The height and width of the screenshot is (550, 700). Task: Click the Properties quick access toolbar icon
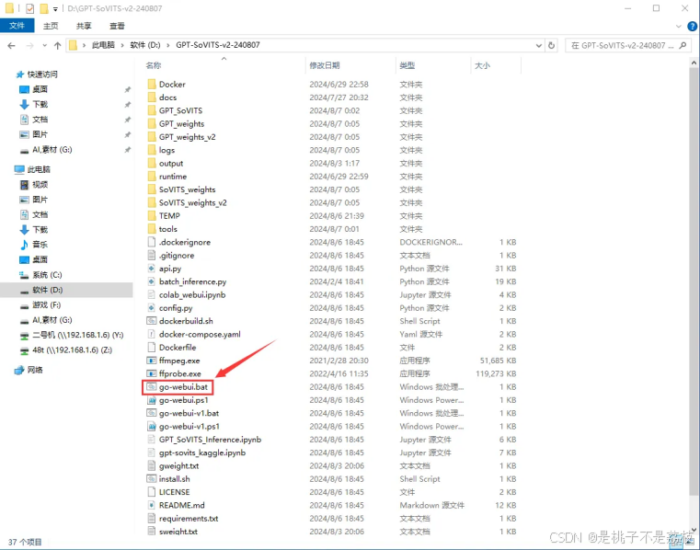30,8
